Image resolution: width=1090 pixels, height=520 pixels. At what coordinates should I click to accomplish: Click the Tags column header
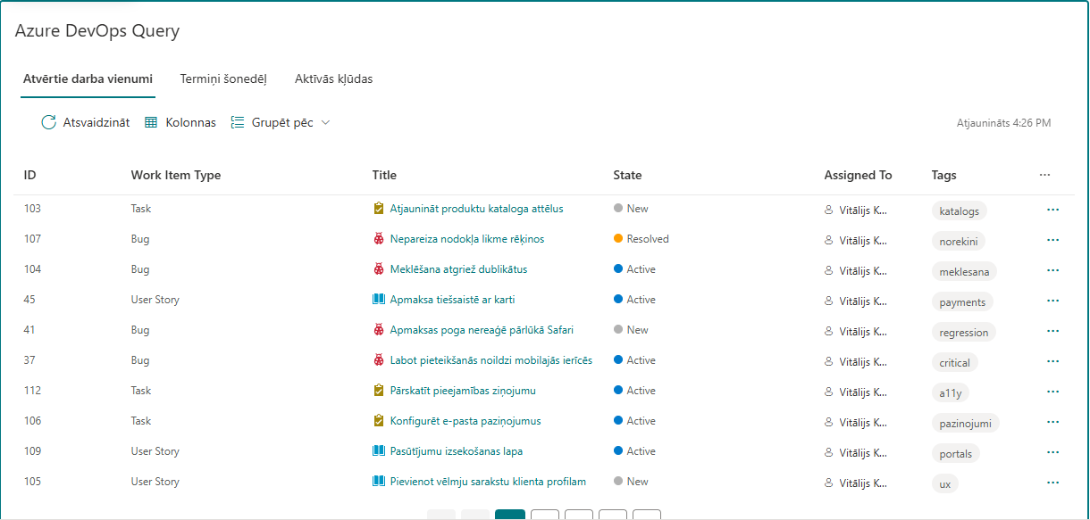tap(943, 175)
